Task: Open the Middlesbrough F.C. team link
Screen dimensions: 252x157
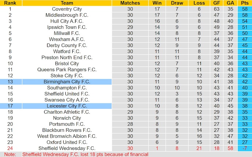Action: point(67,15)
